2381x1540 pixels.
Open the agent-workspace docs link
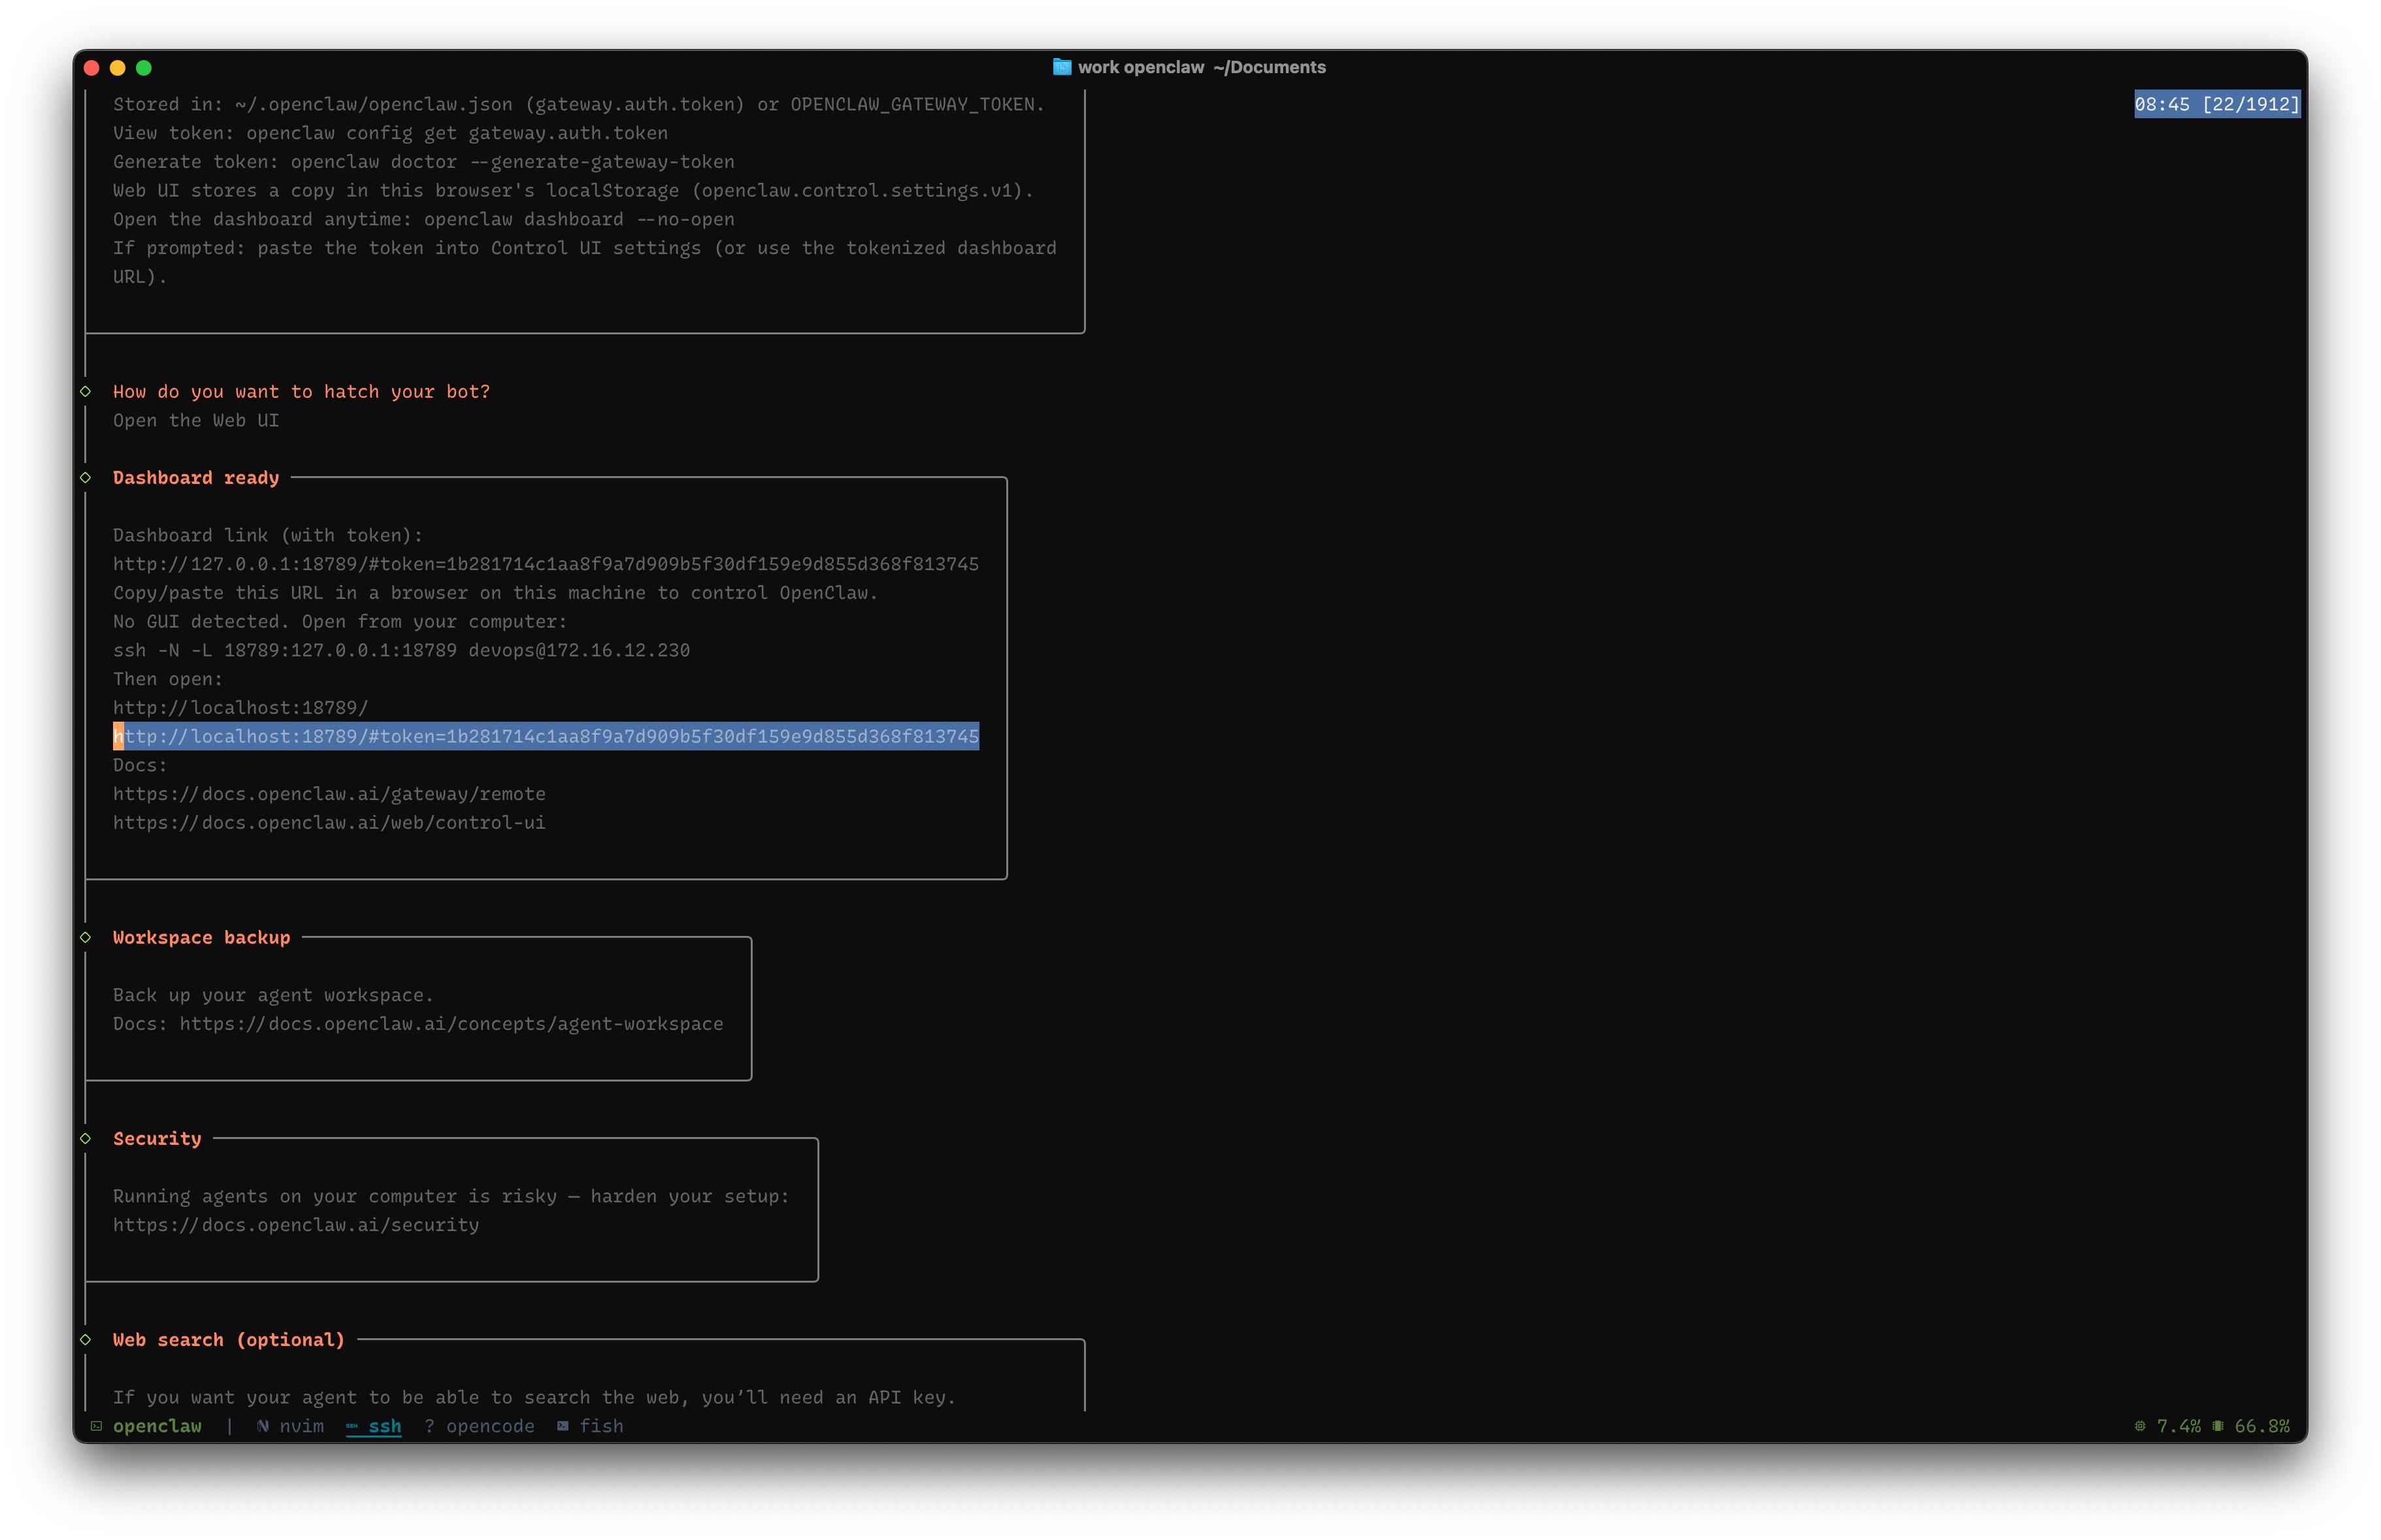point(452,1024)
